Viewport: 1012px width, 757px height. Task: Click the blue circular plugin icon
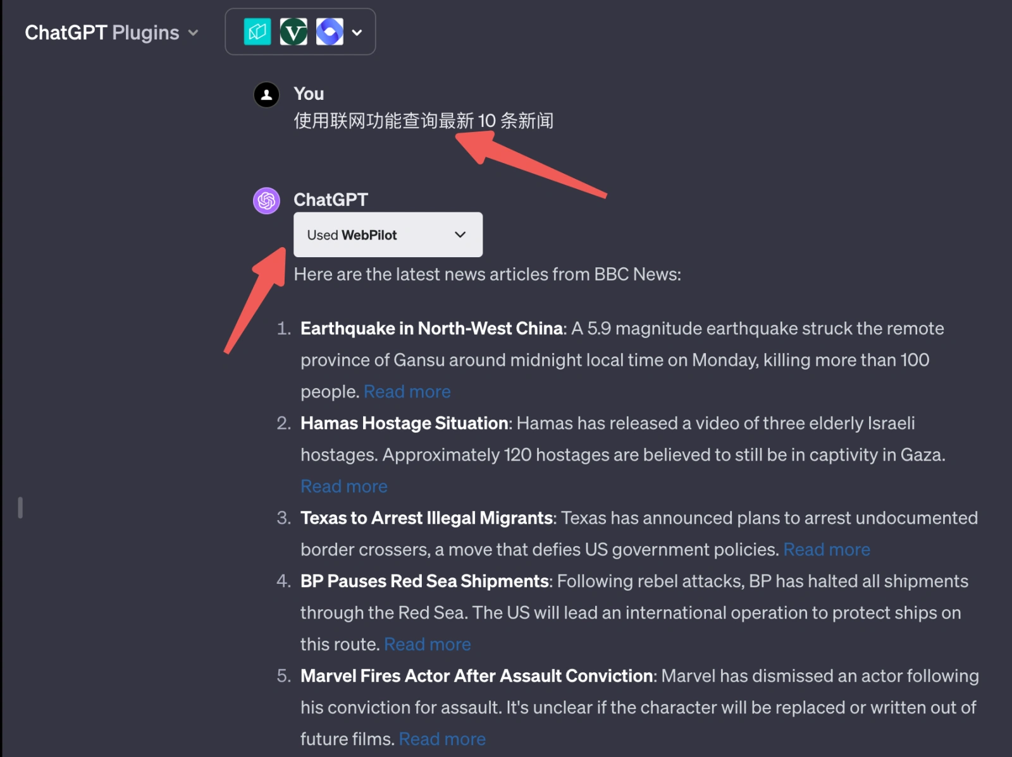tap(330, 32)
